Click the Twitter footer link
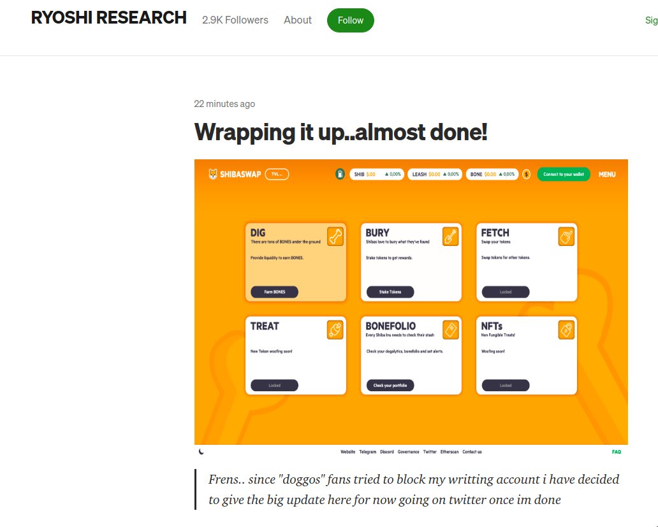658x527 pixels. coord(430,452)
